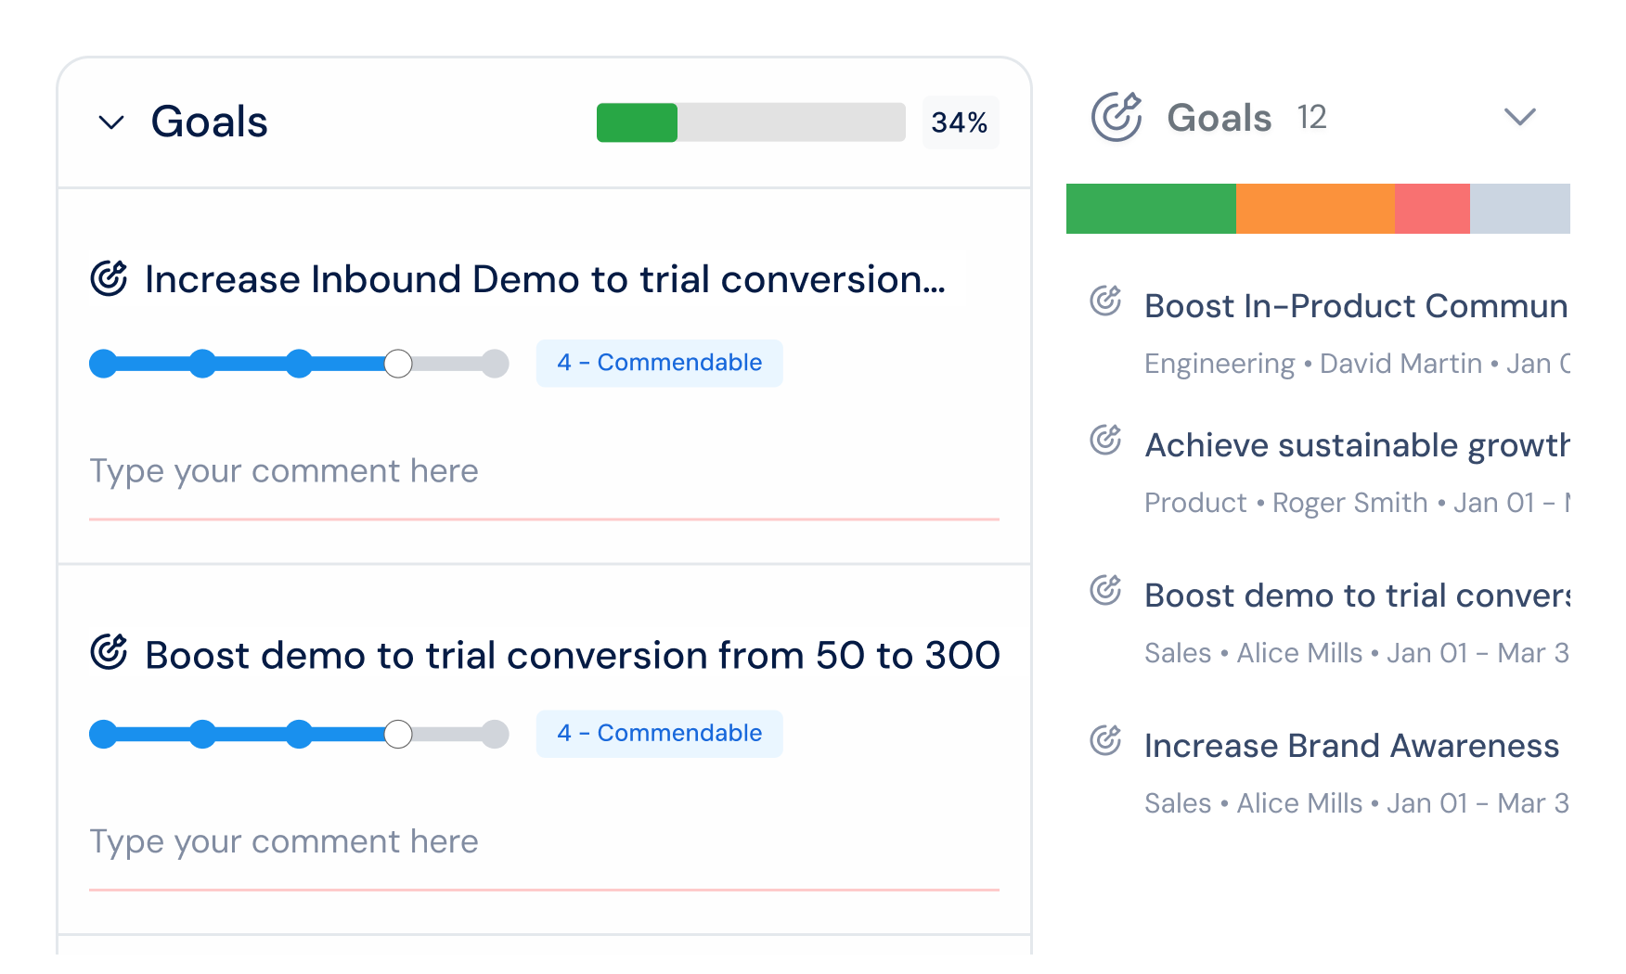The height and width of the screenshot is (974, 1626).
Task: Open Increase Inbound Demo to trial conversion goal
Action: click(x=545, y=279)
